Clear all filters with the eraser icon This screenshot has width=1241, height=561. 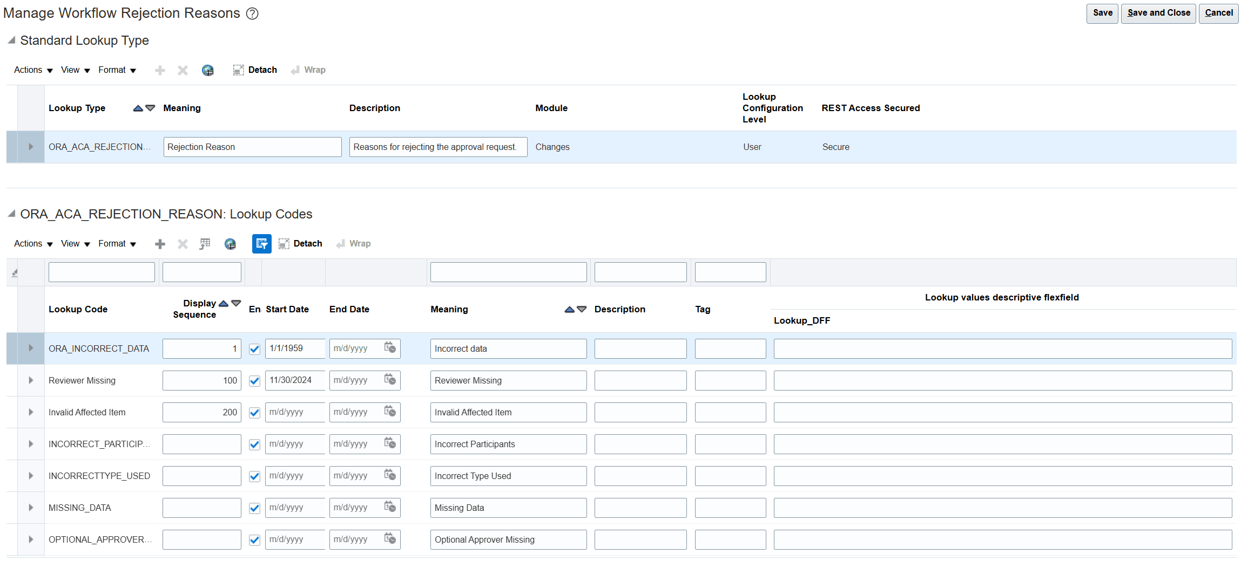[x=15, y=272]
